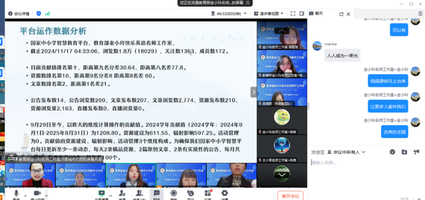The image size is (425, 200).
Task: Open video options arrow next to camera
Action: (x=46, y=196)
